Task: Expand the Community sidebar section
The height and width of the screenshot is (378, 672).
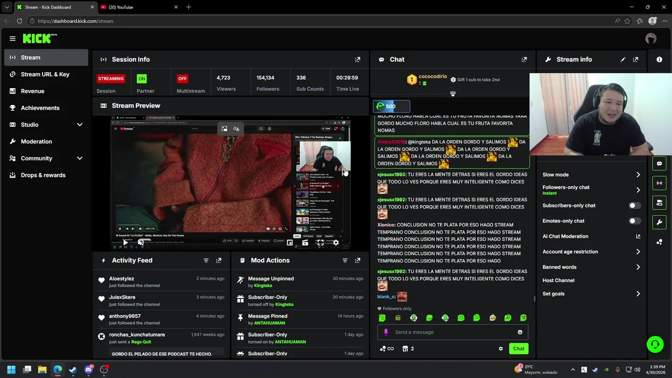Action: [x=80, y=159]
